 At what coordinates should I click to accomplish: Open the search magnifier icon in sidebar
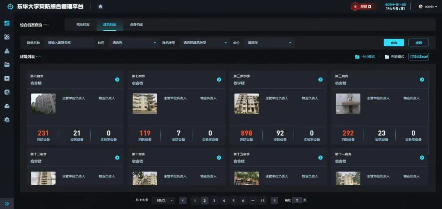click(x=7, y=92)
